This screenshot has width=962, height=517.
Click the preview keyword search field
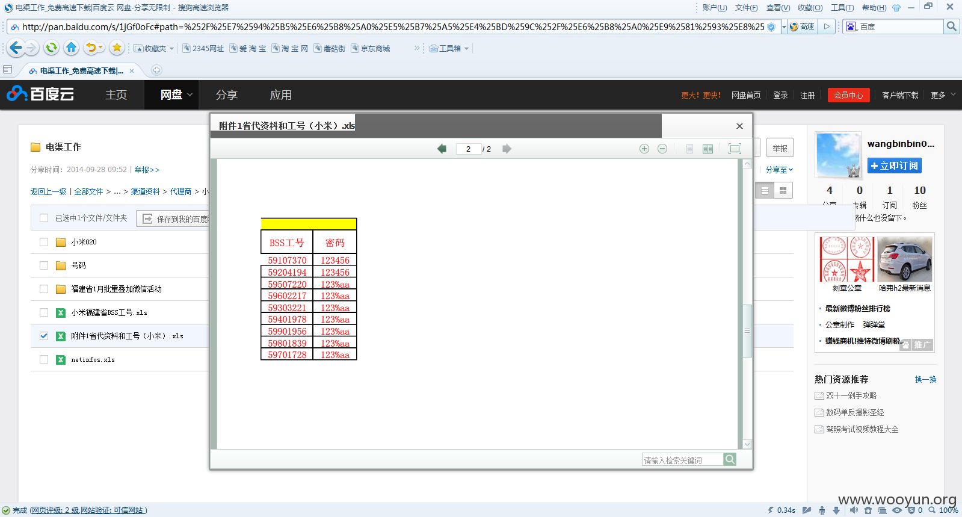coord(682,460)
